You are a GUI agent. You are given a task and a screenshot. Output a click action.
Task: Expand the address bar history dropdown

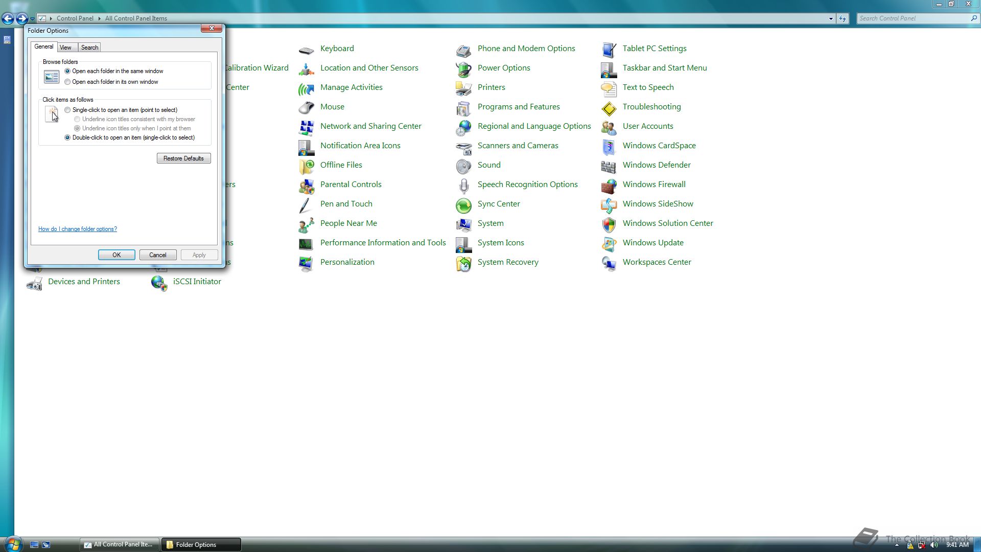coord(831,18)
